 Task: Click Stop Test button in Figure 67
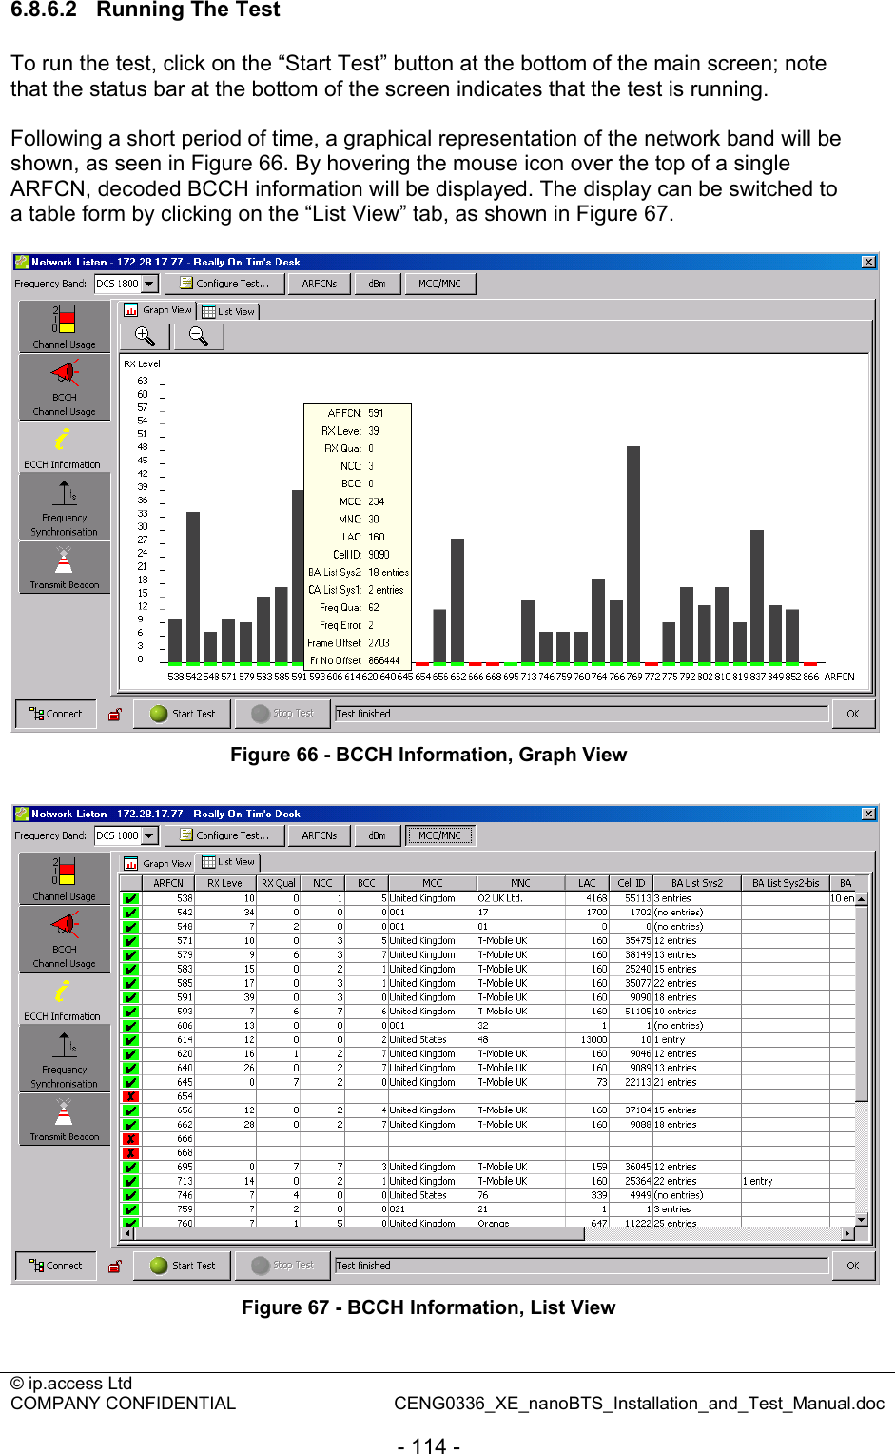[282, 1266]
